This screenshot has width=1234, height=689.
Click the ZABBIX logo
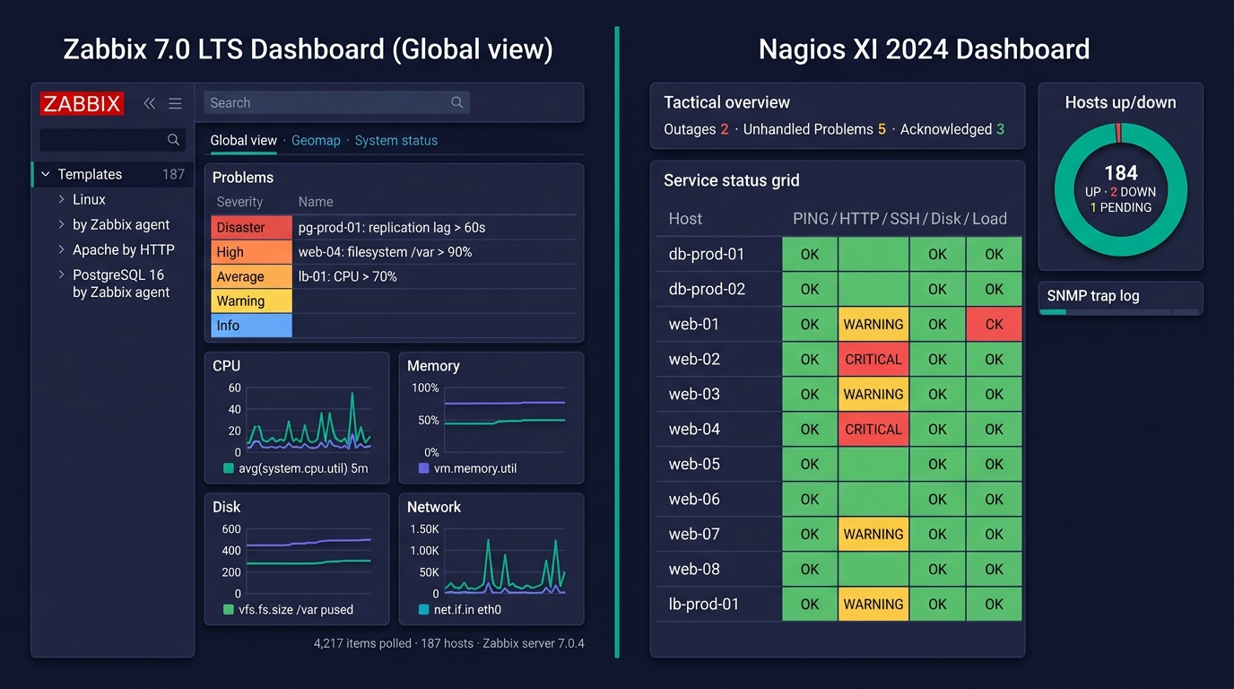82,103
